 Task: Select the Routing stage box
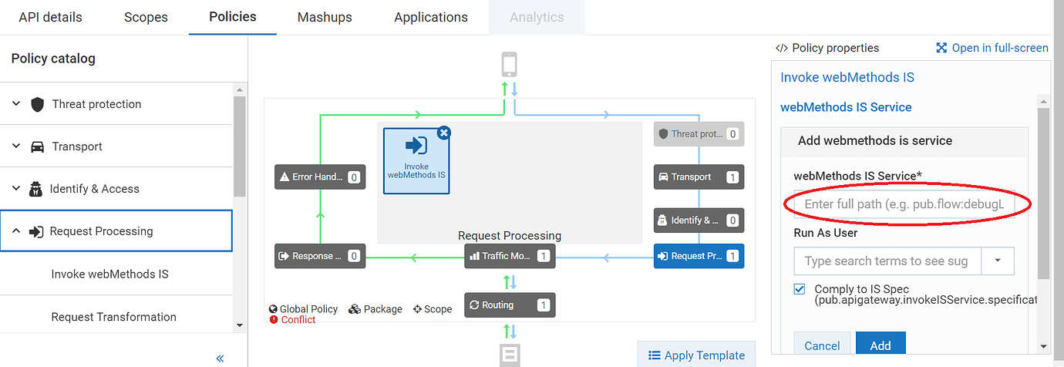[x=509, y=305]
